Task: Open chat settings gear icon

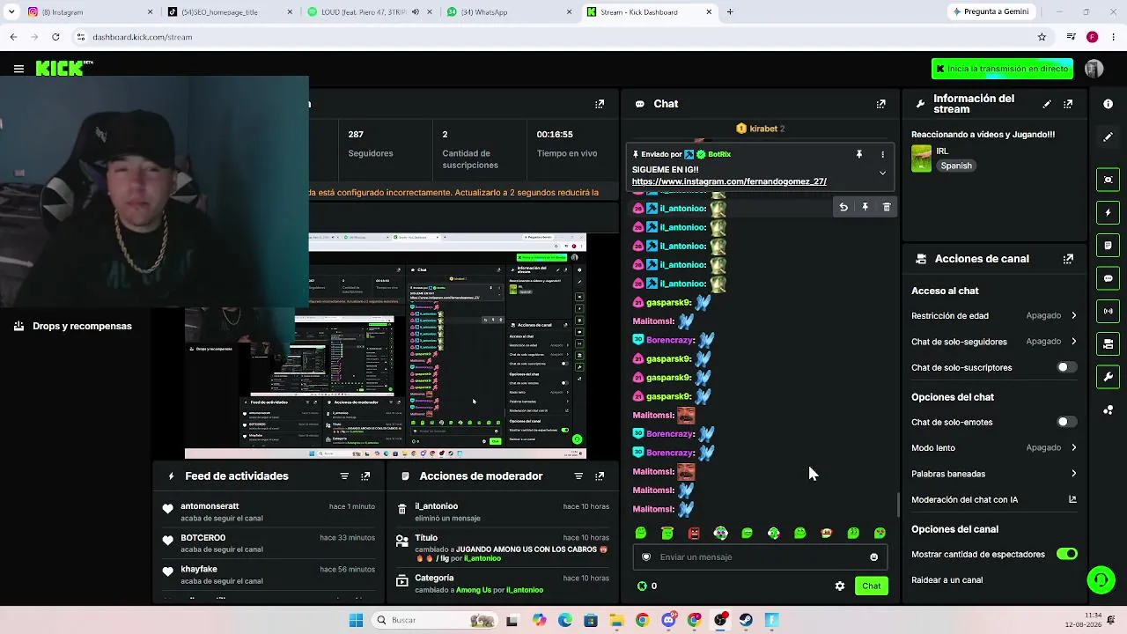Action: tap(840, 586)
